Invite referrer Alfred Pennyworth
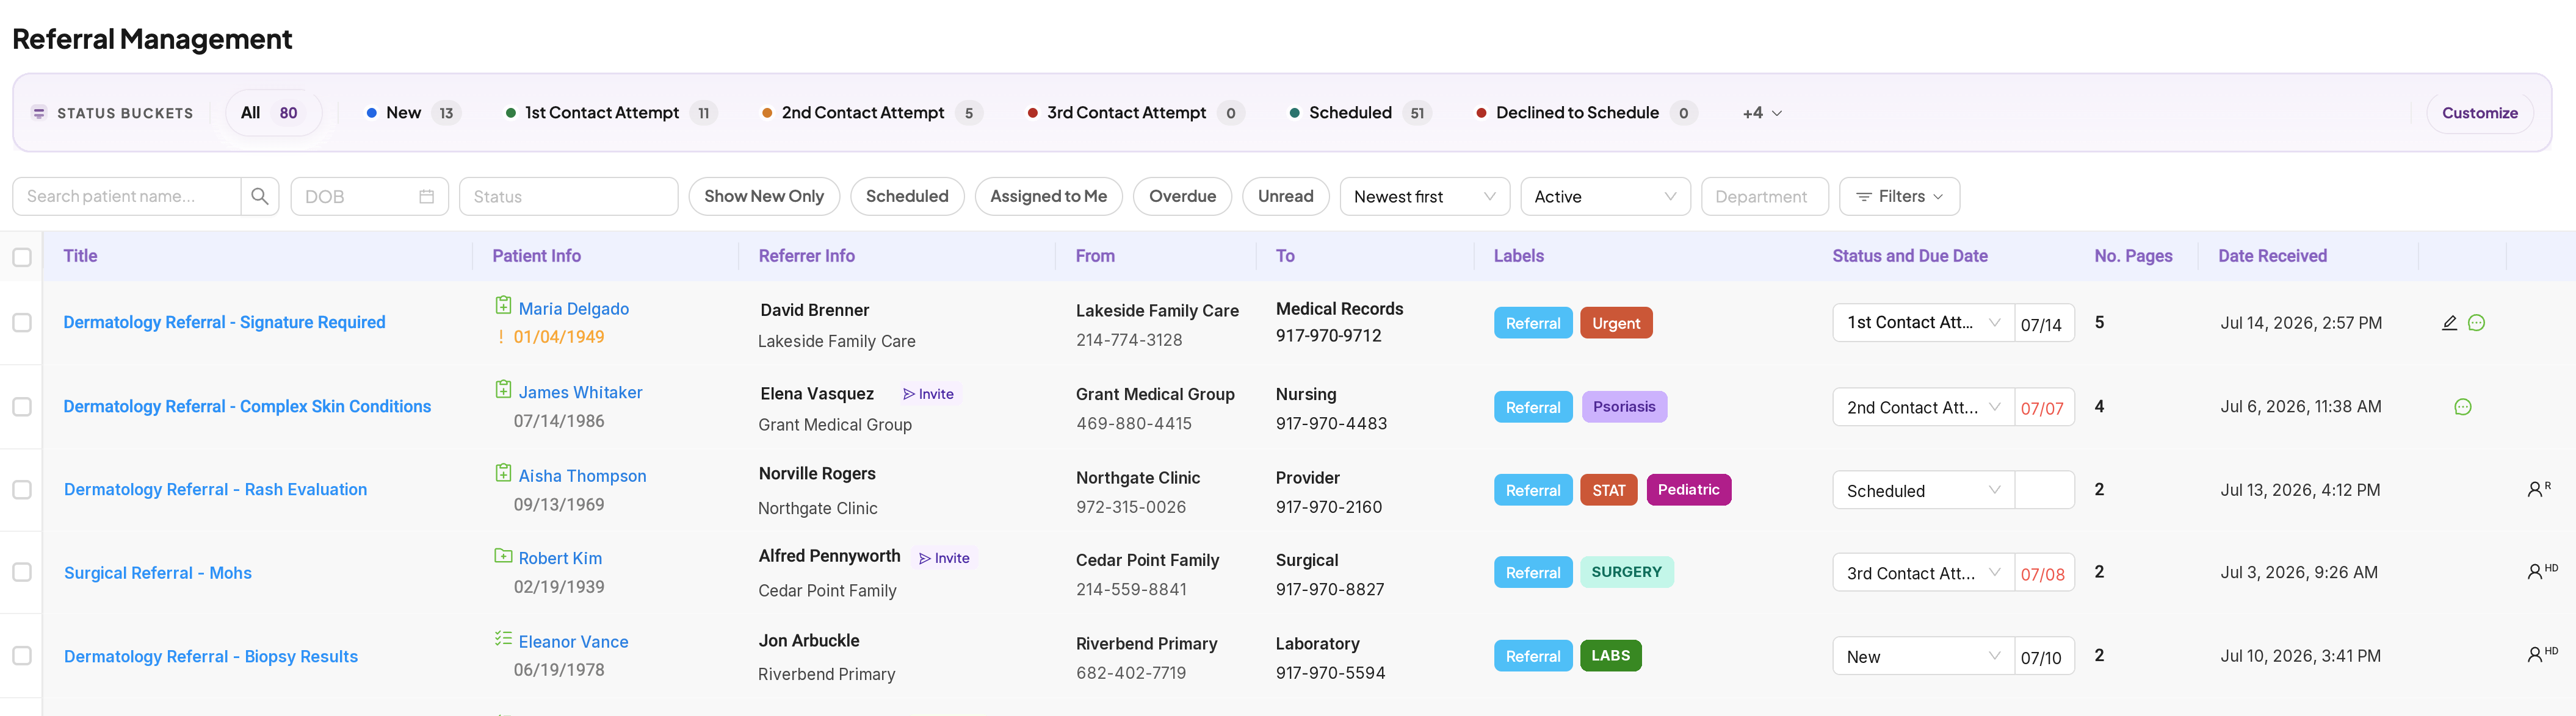 click(x=945, y=558)
